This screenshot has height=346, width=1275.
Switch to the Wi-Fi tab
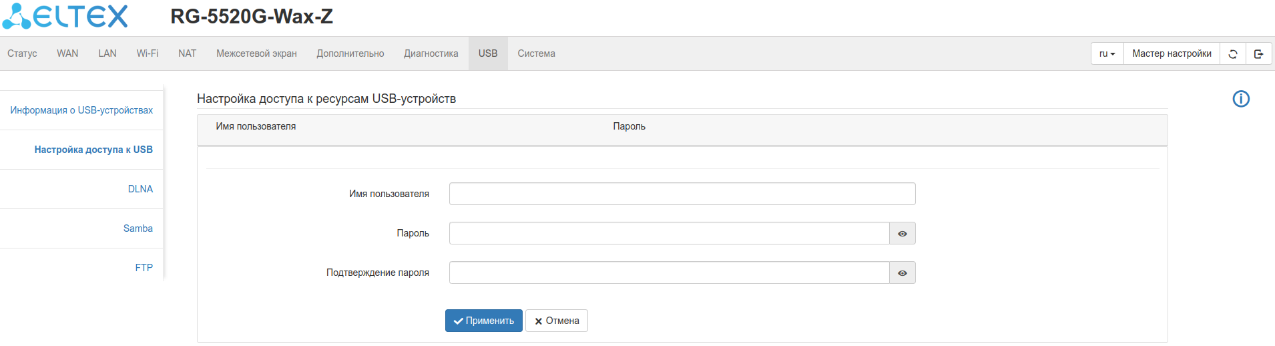[148, 53]
